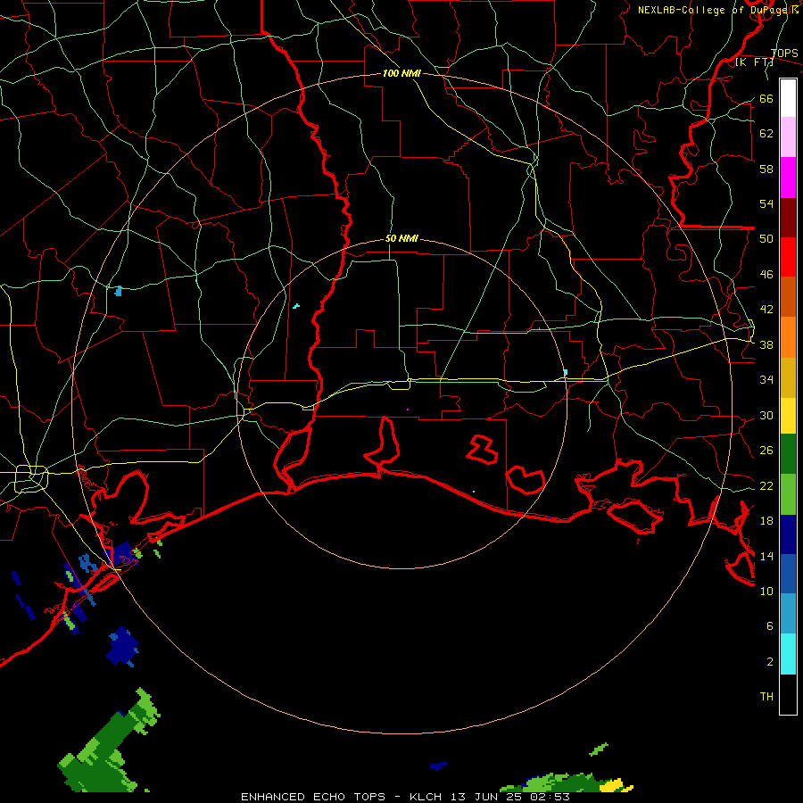This screenshot has width=803, height=803.
Task: Click the "ENHANCED ECHO TOPS" title text
Action: pos(313,797)
